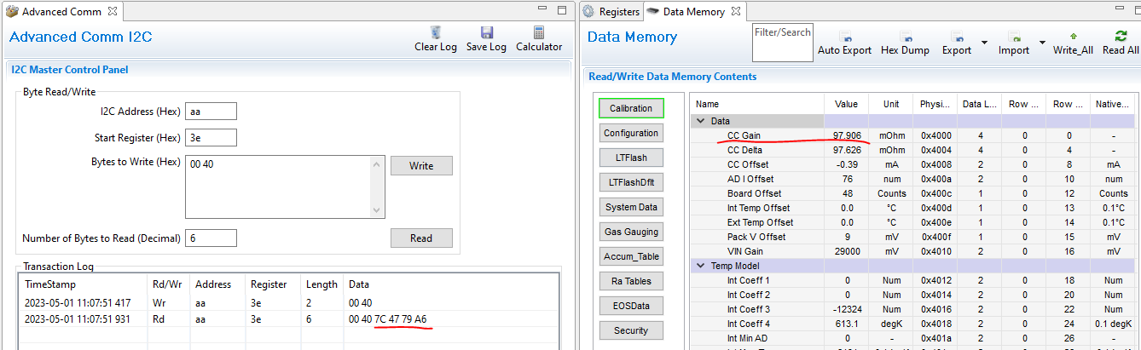The height and width of the screenshot is (350, 1141).
Task: Click the Auto Export icon
Action: pos(844,37)
